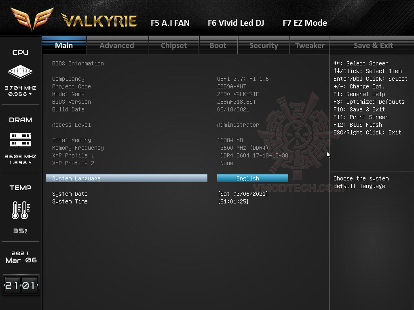Click the Z59AF218.BST value
The width and height of the screenshot is (414, 310).
[x=237, y=102]
